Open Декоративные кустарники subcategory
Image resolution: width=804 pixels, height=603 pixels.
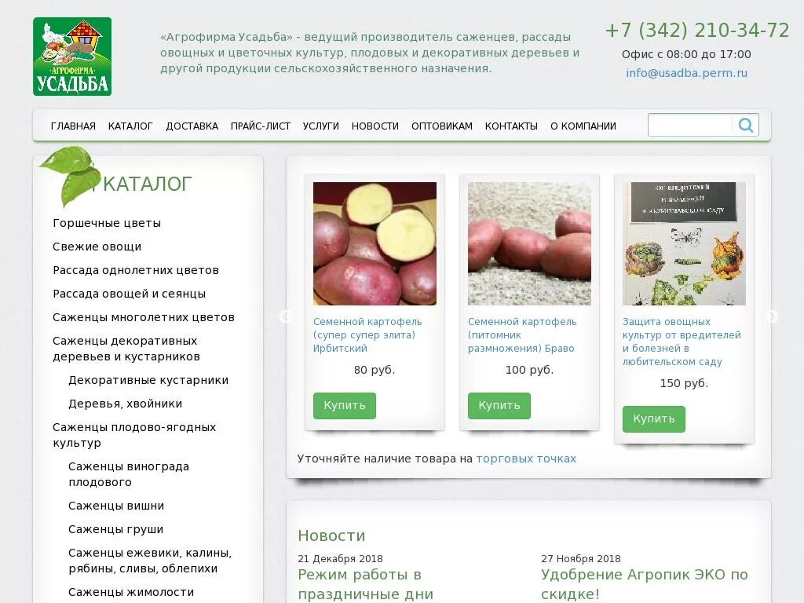pyautogui.click(x=148, y=380)
